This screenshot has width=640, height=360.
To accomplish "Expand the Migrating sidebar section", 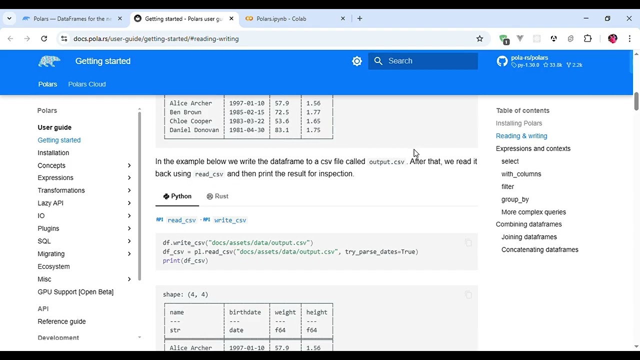I will pyautogui.click(x=129, y=254).
